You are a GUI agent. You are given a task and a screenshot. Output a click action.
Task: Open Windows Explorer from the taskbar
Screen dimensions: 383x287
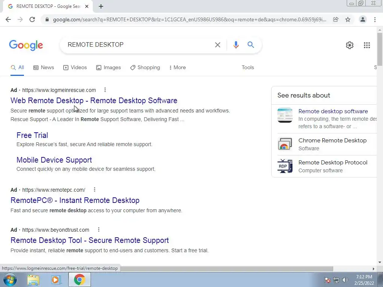coord(33,280)
